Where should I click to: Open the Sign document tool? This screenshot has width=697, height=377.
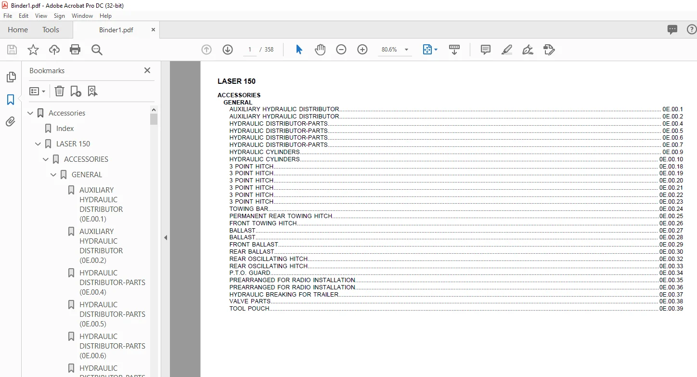point(528,50)
